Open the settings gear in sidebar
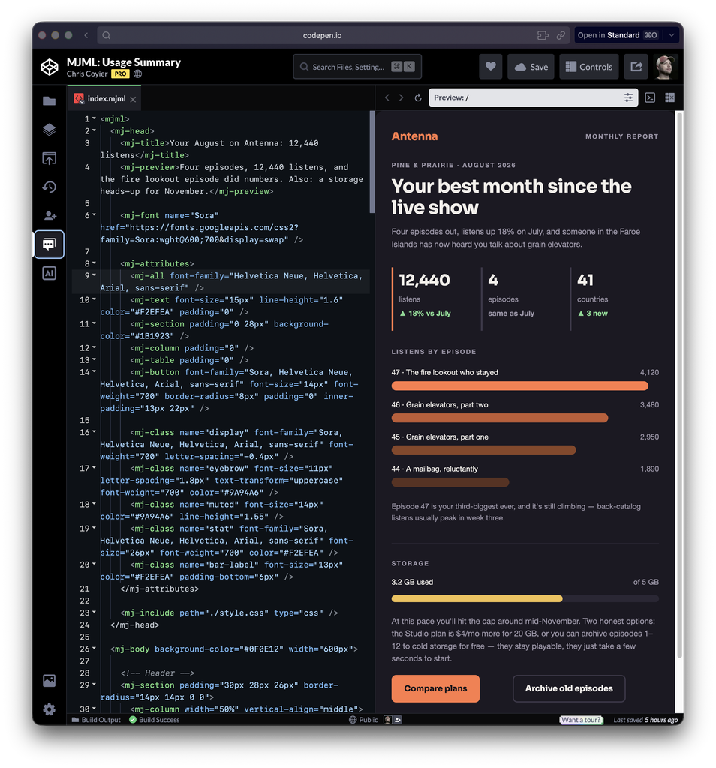This screenshot has width=716, height=768. (49, 709)
